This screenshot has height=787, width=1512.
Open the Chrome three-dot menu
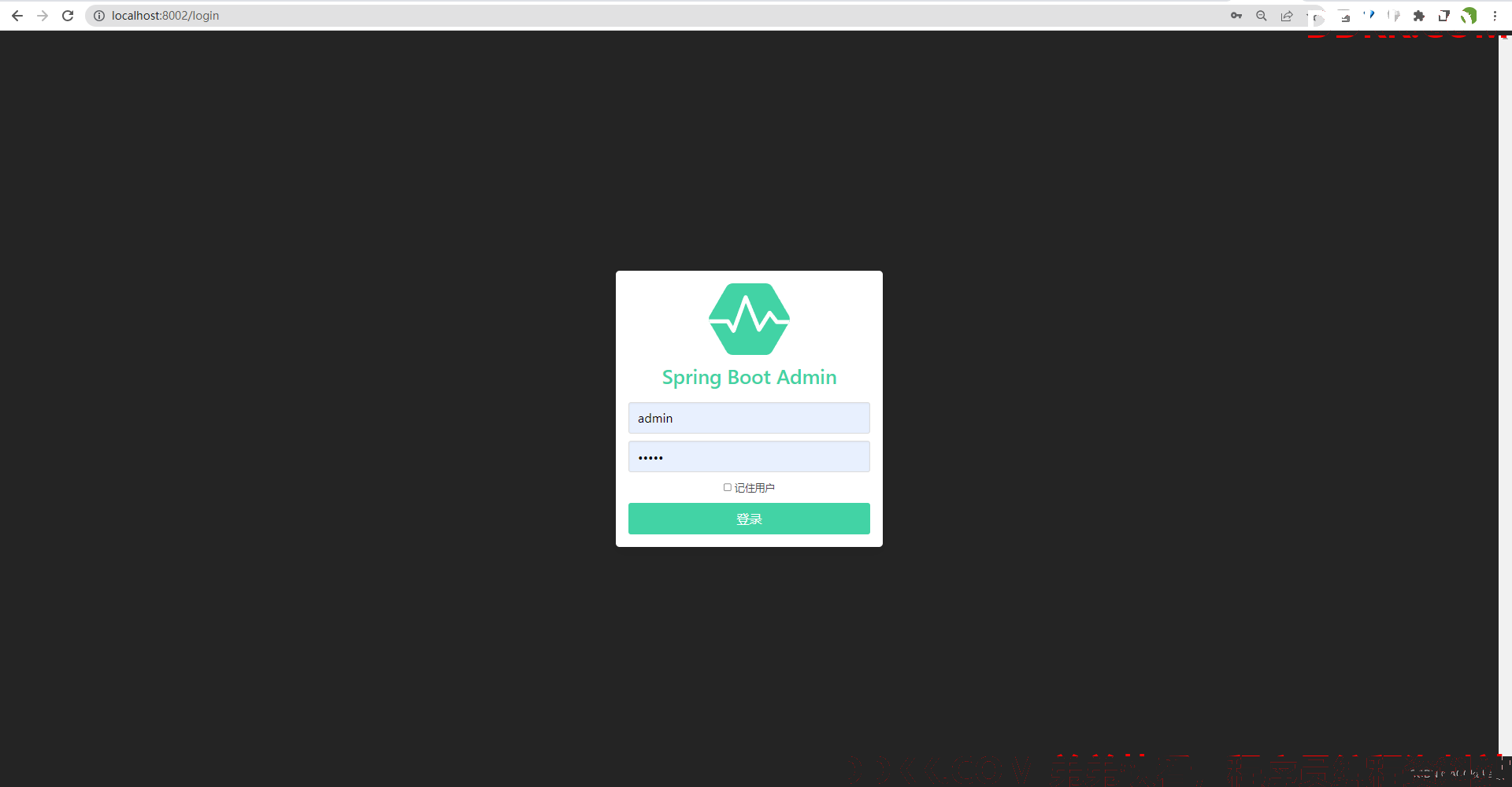click(x=1495, y=16)
